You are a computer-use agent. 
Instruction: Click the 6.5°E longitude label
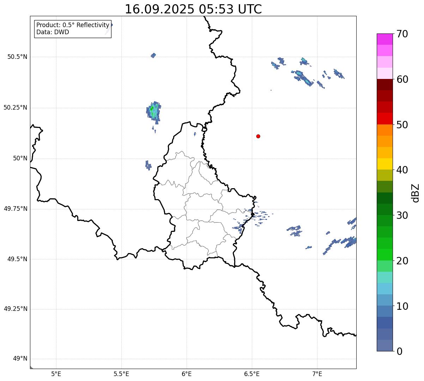pyautogui.click(x=252, y=374)
